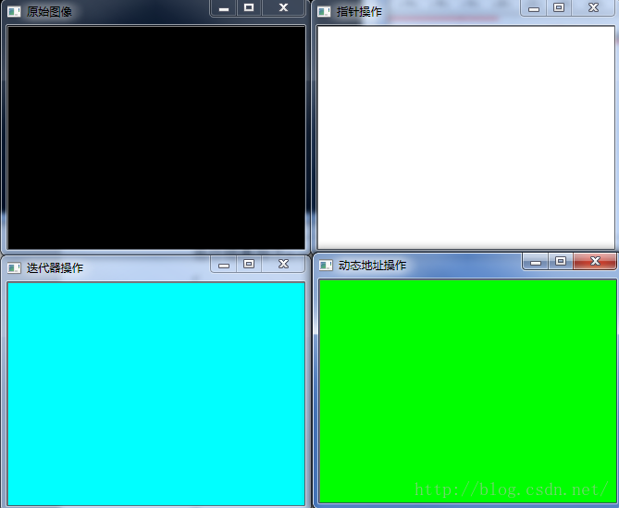The height and width of the screenshot is (508, 619).
Task: Maximize the 指针操作 window
Action: pyautogui.click(x=559, y=8)
